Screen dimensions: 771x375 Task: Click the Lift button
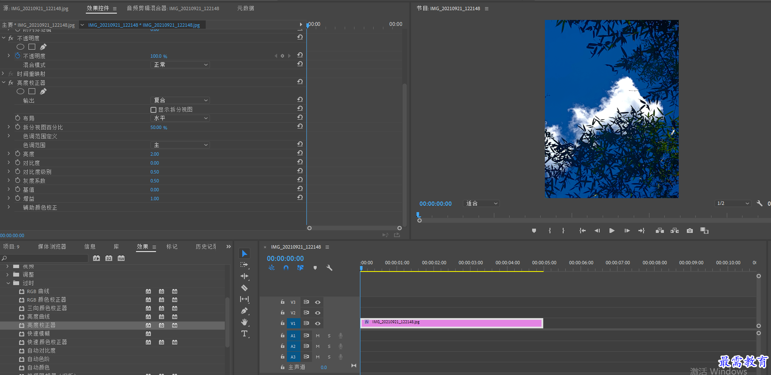click(x=660, y=231)
